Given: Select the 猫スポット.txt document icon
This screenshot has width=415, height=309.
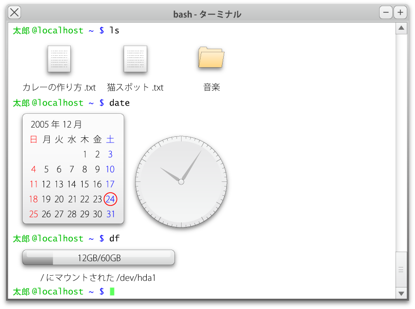Looking at the screenshot, I should 135,59.
